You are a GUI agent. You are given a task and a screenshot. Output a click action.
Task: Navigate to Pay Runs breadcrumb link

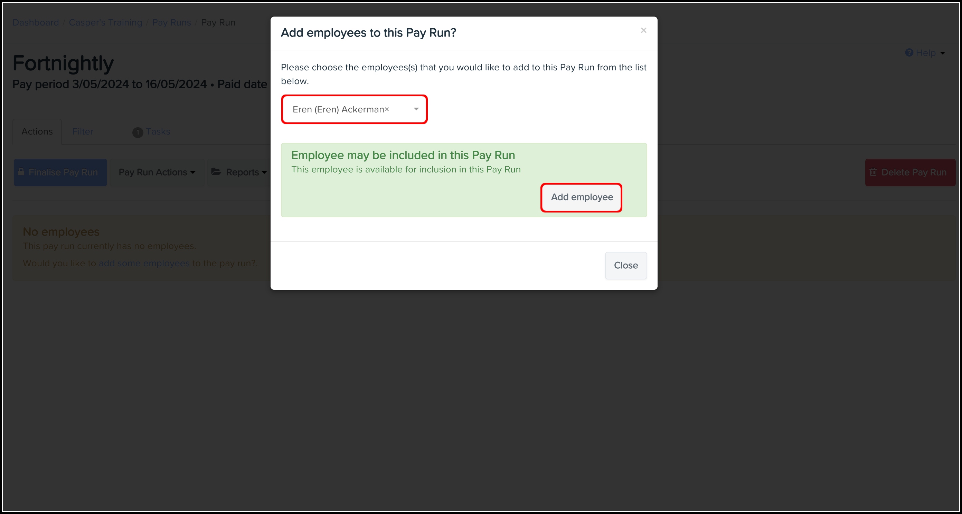coord(171,22)
